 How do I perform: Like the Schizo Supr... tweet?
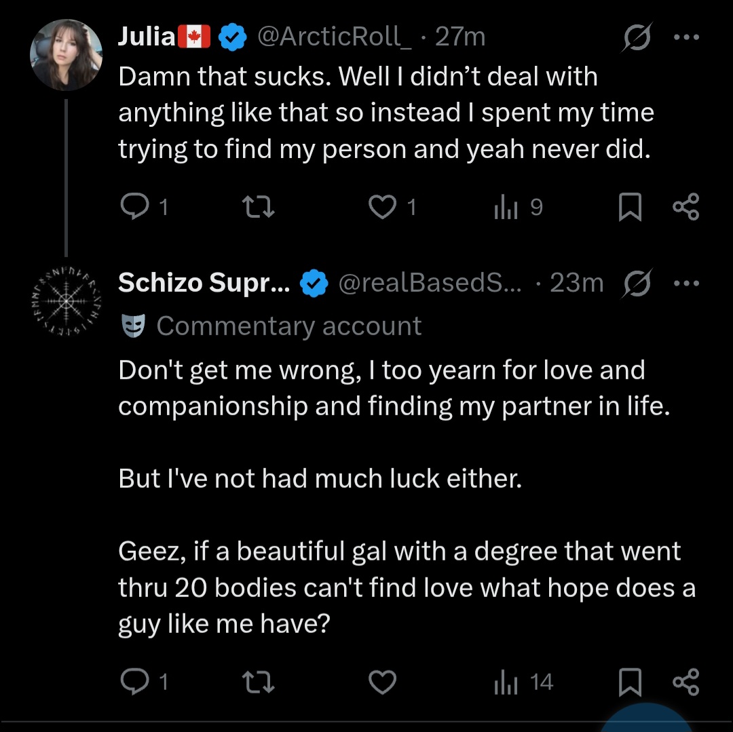382,682
